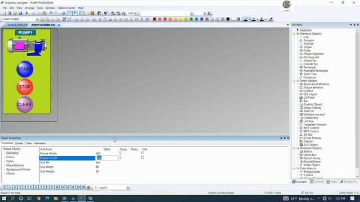
Task: Open the layer settings green arrow icon
Action: pyautogui.click(x=89, y=187)
